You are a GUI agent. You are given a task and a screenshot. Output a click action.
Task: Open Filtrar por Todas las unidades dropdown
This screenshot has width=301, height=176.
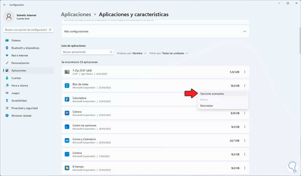[169, 53]
